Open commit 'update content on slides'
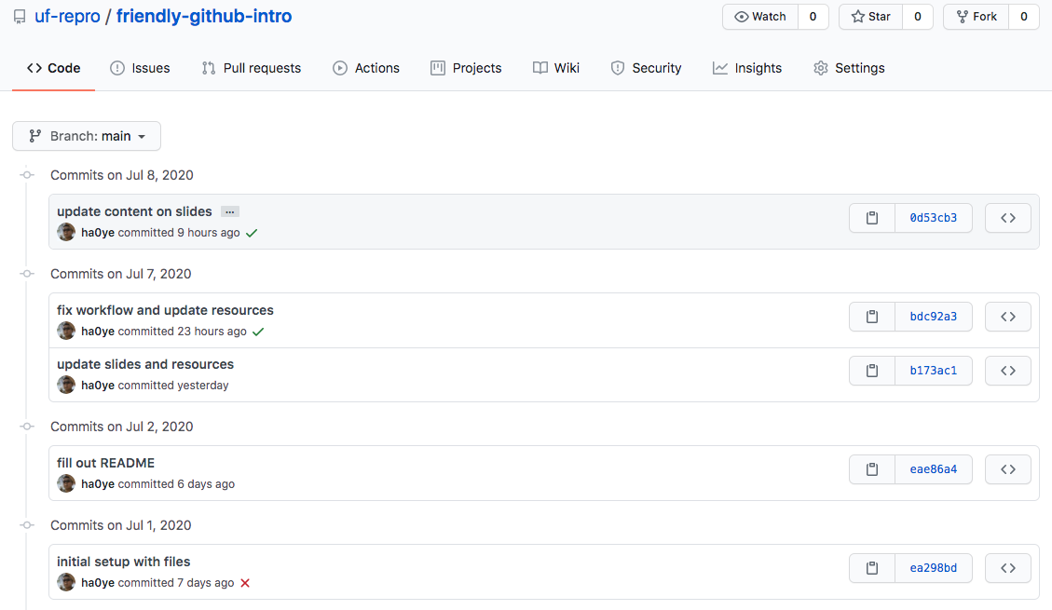Viewport: 1052px width, 610px height. coord(134,211)
